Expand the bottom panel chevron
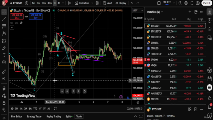Viewport: 213px width, 120px height. point(135,116)
